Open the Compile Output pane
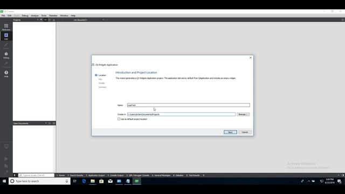Viewport: 345px width, 194px height. [115, 175]
